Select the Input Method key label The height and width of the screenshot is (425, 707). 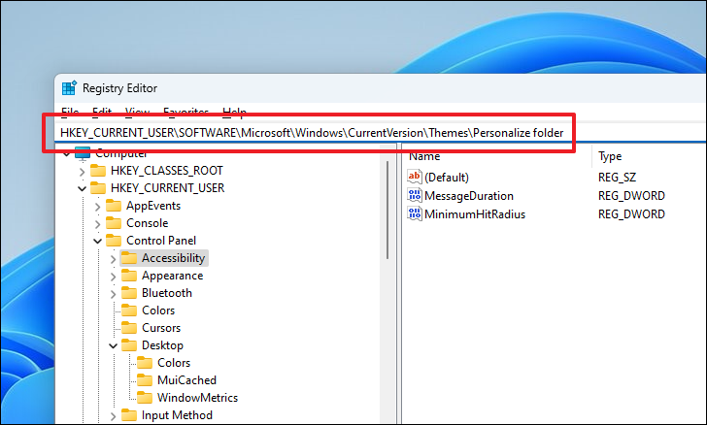(177, 415)
